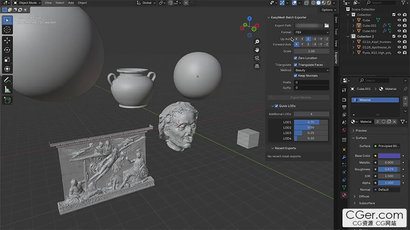
Task: Disable the Triangulate Faces checkbox
Action: (x=296, y=65)
